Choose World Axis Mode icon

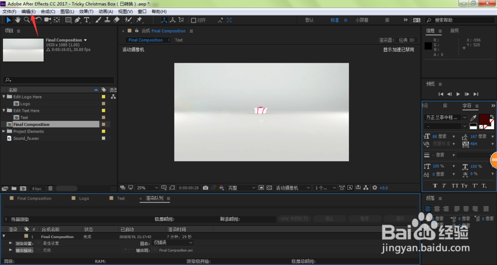pyautogui.click(x=172, y=20)
